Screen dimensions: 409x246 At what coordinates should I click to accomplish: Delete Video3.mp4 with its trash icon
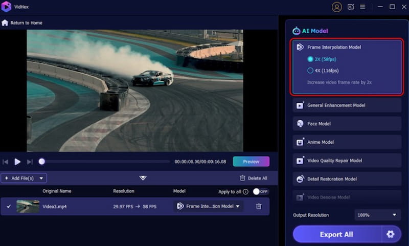coord(259,206)
